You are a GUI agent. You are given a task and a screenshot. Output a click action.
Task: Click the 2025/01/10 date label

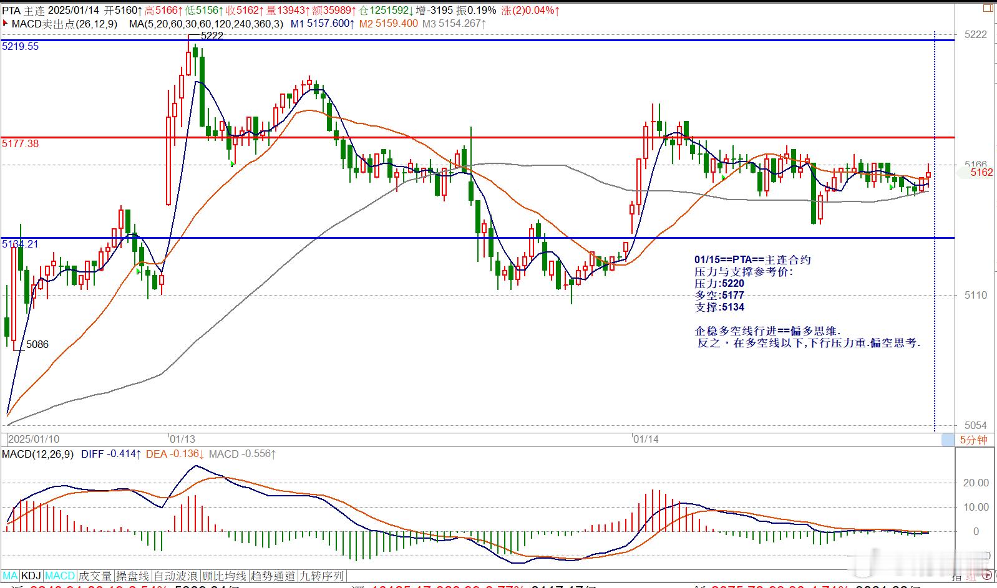[x=34, y=439]
